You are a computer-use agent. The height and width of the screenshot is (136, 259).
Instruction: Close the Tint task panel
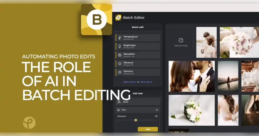[157, 110]
